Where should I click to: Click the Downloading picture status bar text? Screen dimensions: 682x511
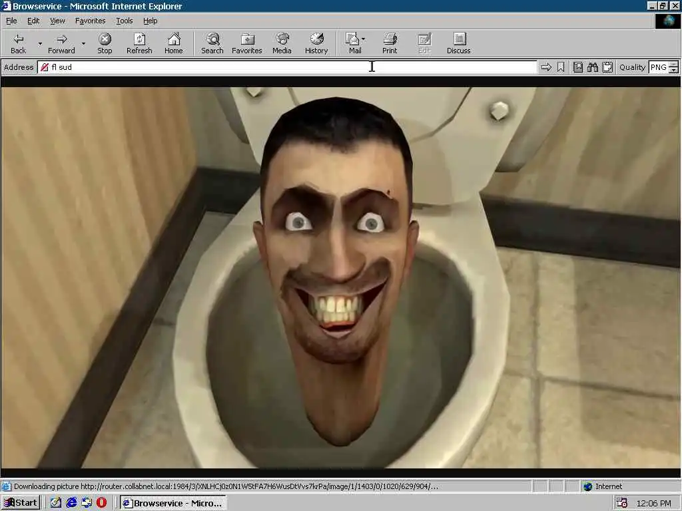point(226,486)
